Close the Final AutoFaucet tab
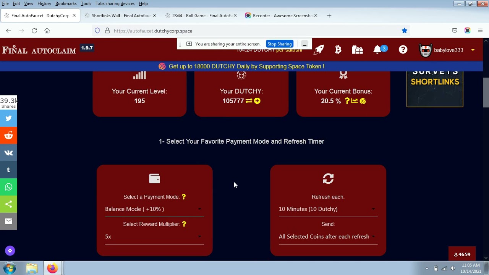This screenshot has width=489, height=275. (74, 16)
